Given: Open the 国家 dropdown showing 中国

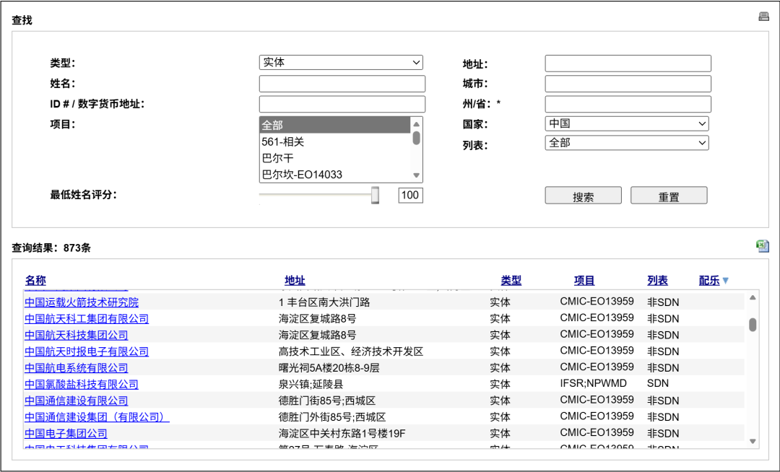Looking at the screenshot, I should (627, 124).
